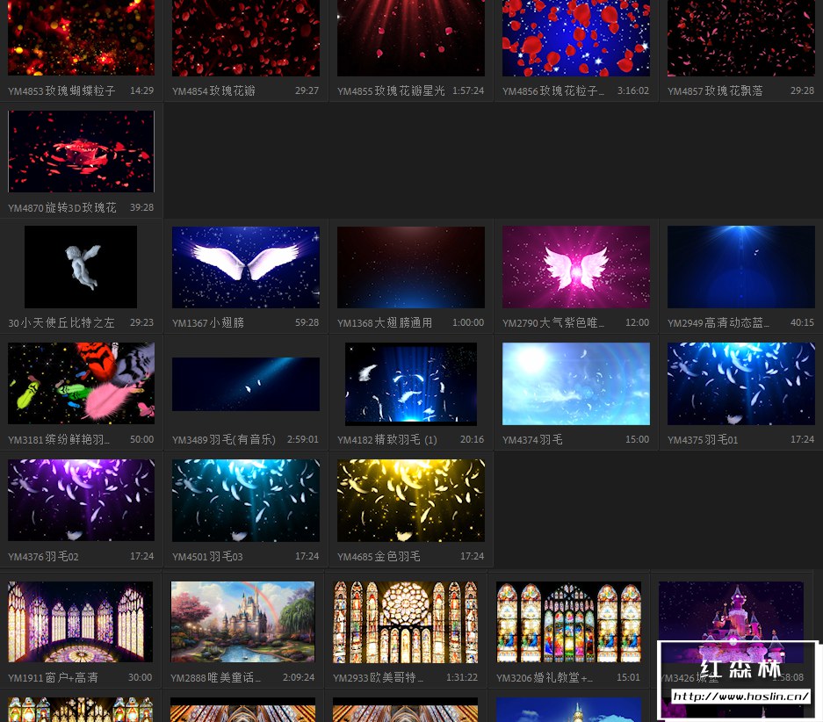Click the label text YM4182 精致羽毛 (1)
The image size is (823, 722).
[x=386, y=440]
